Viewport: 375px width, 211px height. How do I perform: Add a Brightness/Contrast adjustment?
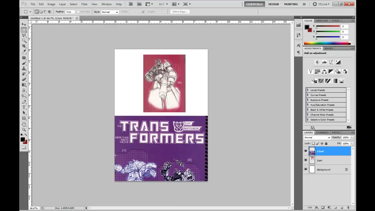click(318, 62)
